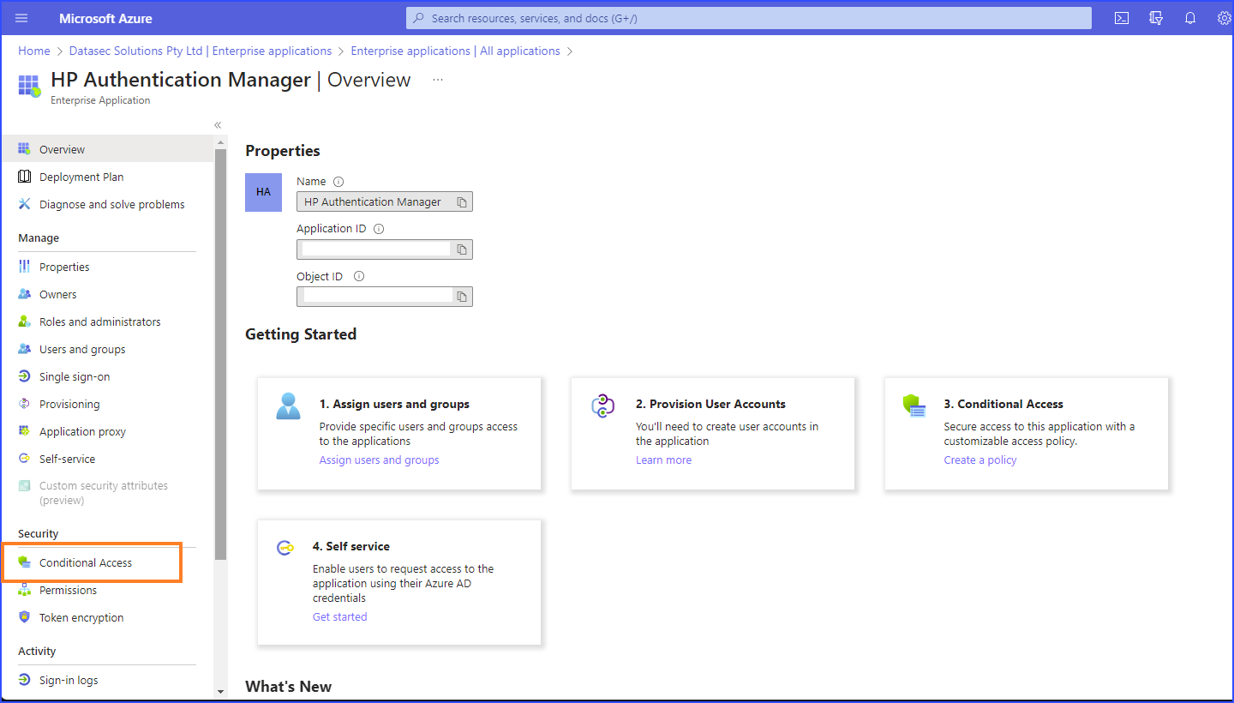
Task: Click the Sign-in logs icon in sidebar
Action: pos(24,680)
